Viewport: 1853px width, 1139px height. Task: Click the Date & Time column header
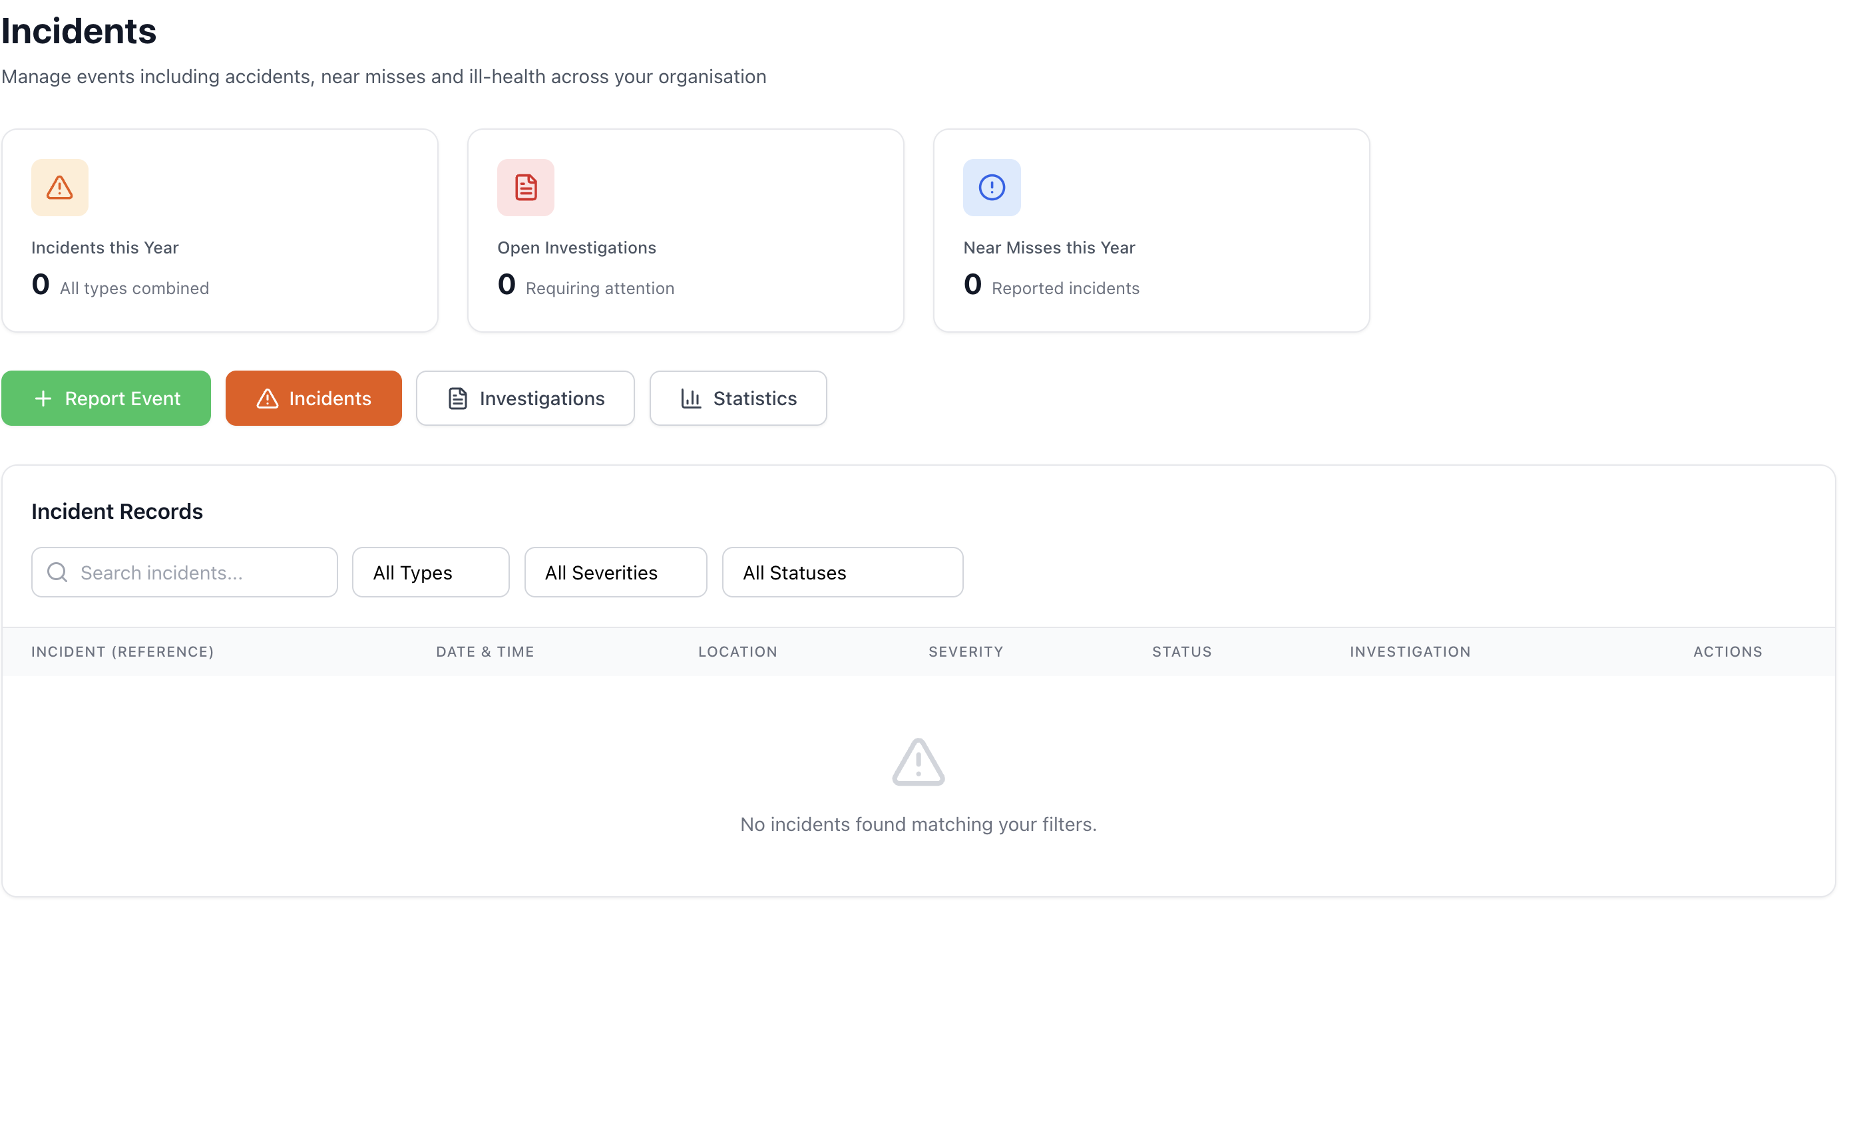[485, 651]
